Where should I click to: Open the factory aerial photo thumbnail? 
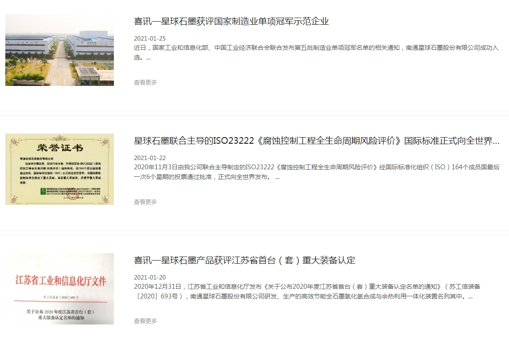[60, 50]
